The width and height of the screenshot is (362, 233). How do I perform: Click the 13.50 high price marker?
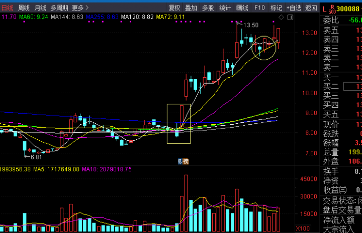coord(250,25)
